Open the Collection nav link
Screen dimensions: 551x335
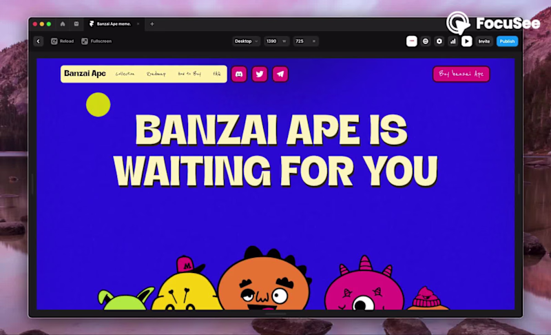125,74
